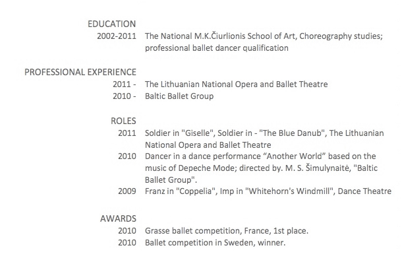Image resolution: width=402 pixels, height=262 pixels.
Task: Click the "2011 -" professional experience date
Action: (125, 84)
